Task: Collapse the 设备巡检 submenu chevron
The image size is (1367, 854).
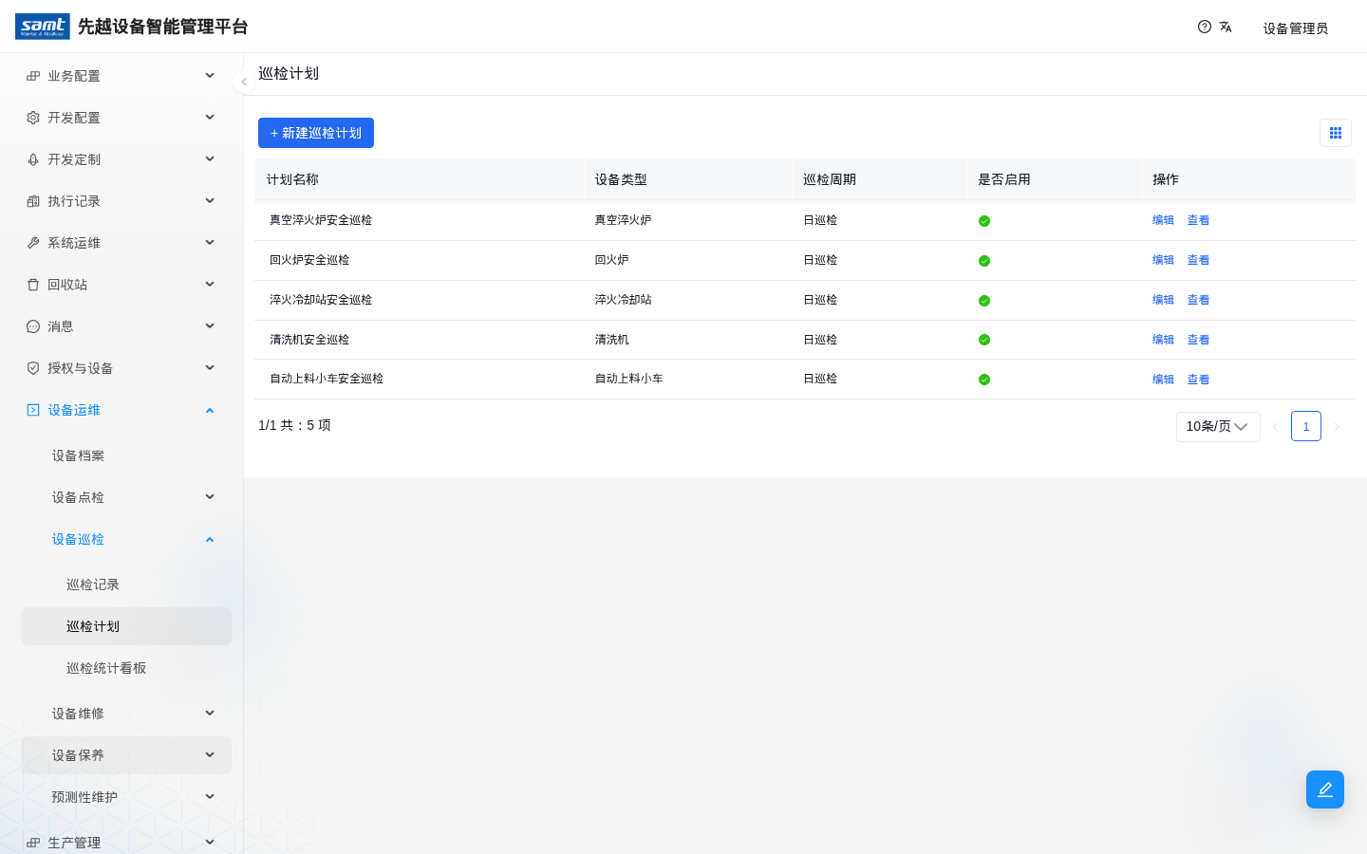Action: point(210,539)
